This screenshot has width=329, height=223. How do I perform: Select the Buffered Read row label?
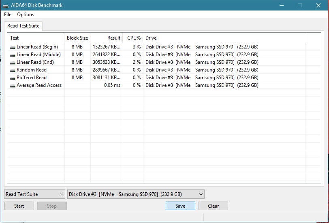click(32, 78)
